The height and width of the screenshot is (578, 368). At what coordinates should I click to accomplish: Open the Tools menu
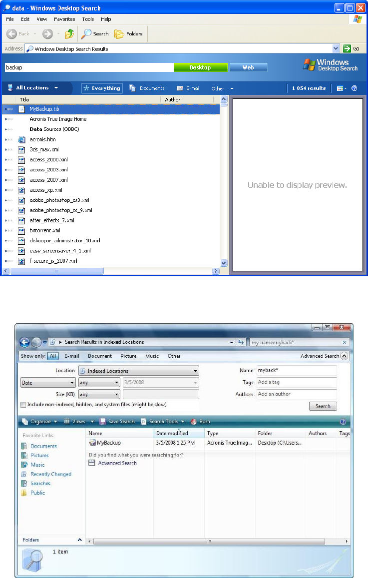tap(88, 19)
